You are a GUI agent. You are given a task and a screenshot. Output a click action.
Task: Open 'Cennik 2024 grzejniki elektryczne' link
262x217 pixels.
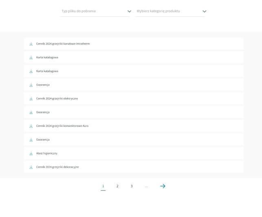click(57, 99)
